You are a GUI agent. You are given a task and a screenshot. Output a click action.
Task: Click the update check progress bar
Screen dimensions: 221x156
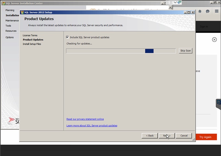click(x=121, y=51)
